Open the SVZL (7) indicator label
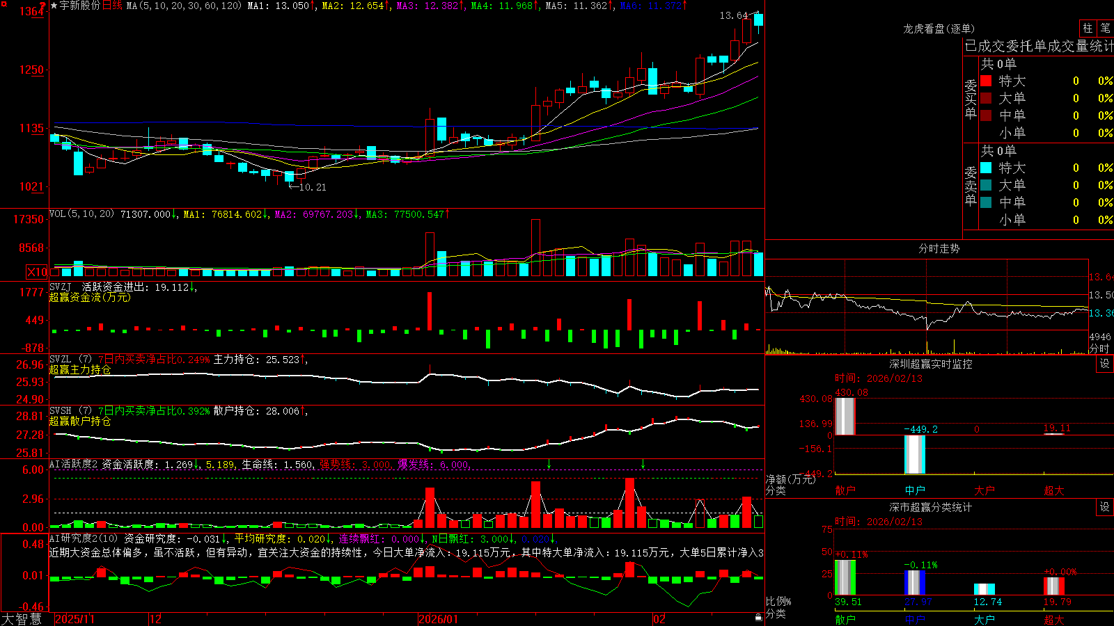 (x=70, y=360)
